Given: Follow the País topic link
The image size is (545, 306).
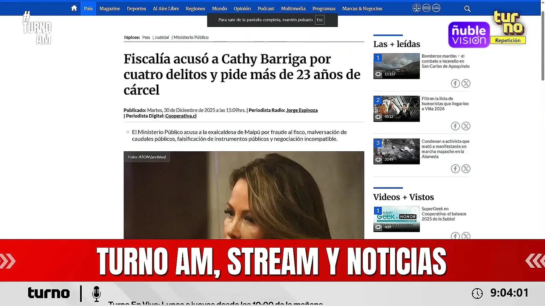Looking at the screenshot, I should point(146,37).
